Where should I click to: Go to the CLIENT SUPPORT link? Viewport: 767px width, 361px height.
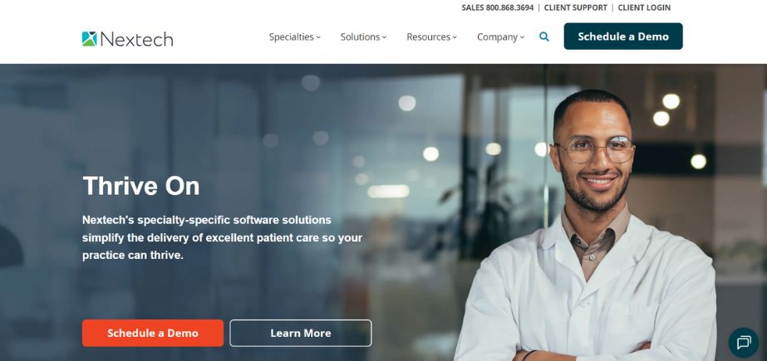[x=576, y=7]
